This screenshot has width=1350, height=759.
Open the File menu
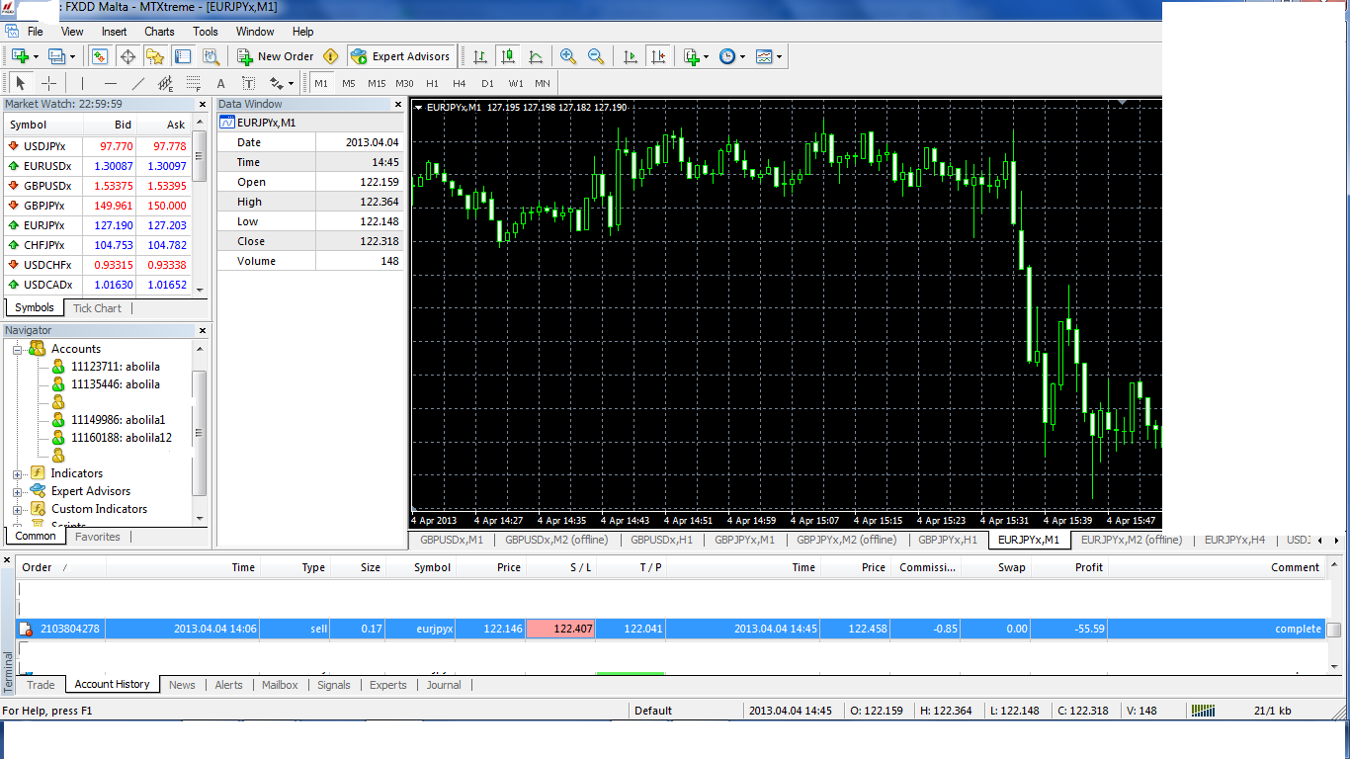(36, 32)
